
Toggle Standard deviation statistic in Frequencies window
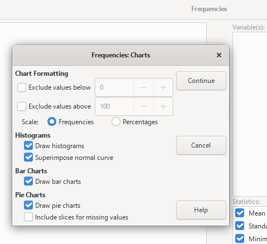point(240,226)
